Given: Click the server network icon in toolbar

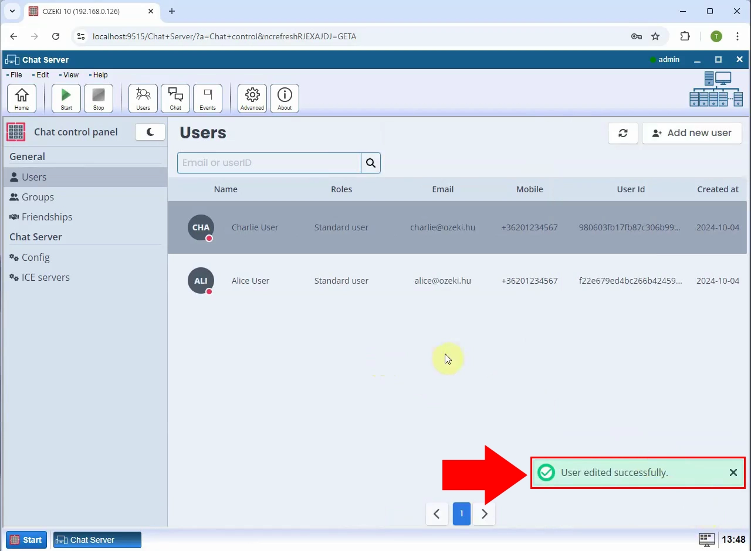Looking at the screenshot, I should [716, 89].
